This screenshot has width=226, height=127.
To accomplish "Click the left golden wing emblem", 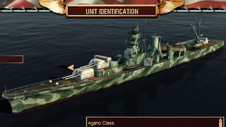I will pyautogui.click(x=53, y=6).
